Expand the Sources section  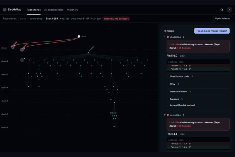(198, 99)
